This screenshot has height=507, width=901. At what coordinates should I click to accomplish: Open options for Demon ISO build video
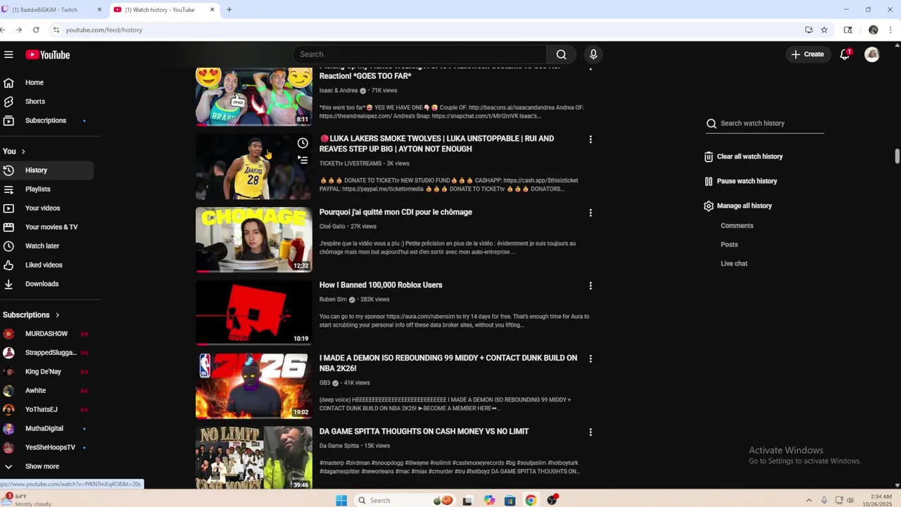(x=591, y=358)
